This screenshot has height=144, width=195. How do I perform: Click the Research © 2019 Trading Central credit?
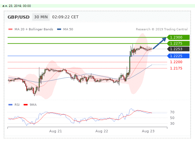[x=162, y=29]
